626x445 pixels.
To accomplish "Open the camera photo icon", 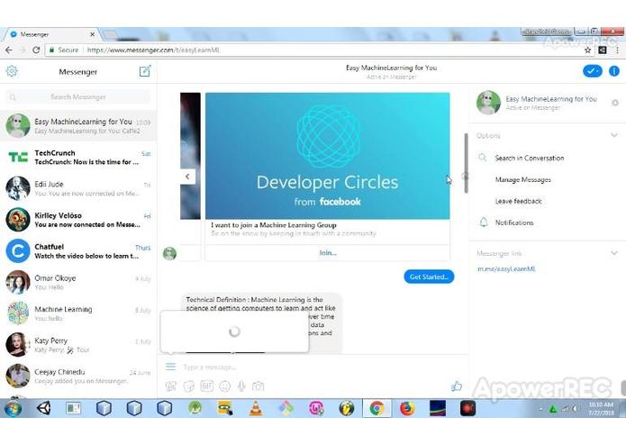I will pyautogui.click(x=259, y=386).
